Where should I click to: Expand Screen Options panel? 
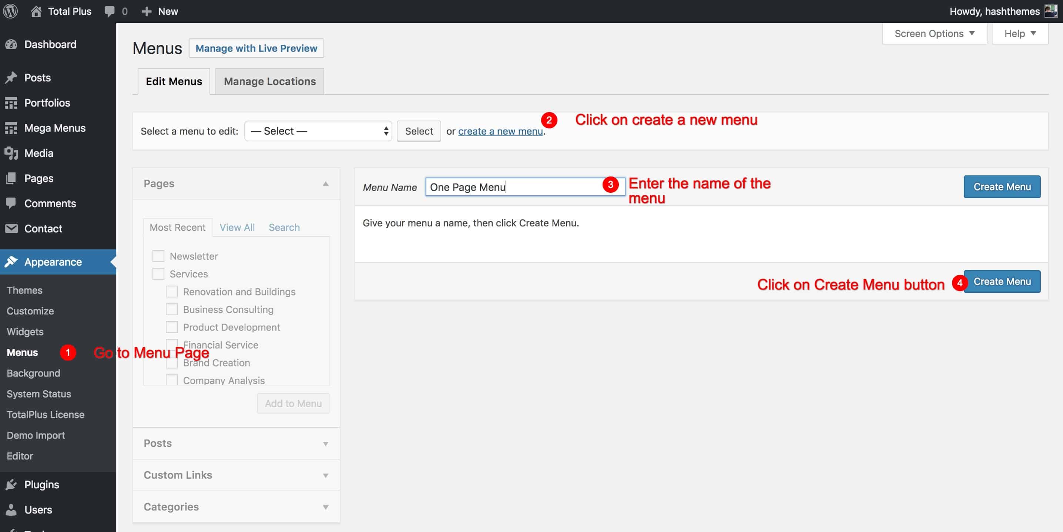(934, 33)
